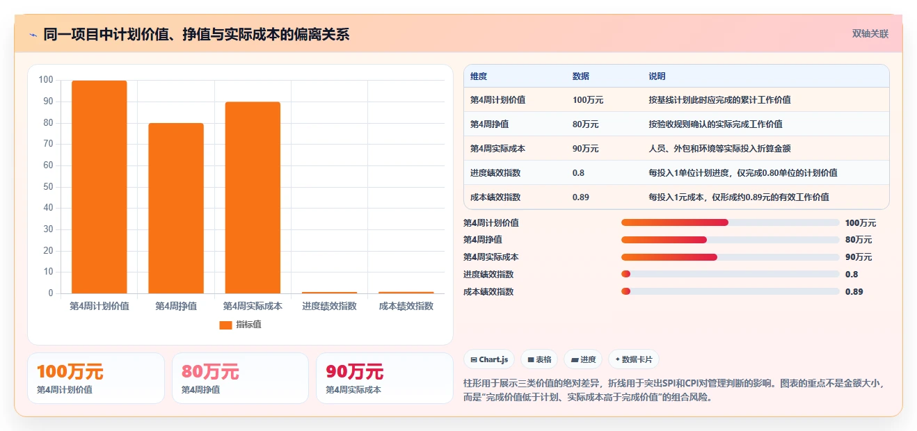Click the 第4周实际成本 progress bar

click(730, 257)
